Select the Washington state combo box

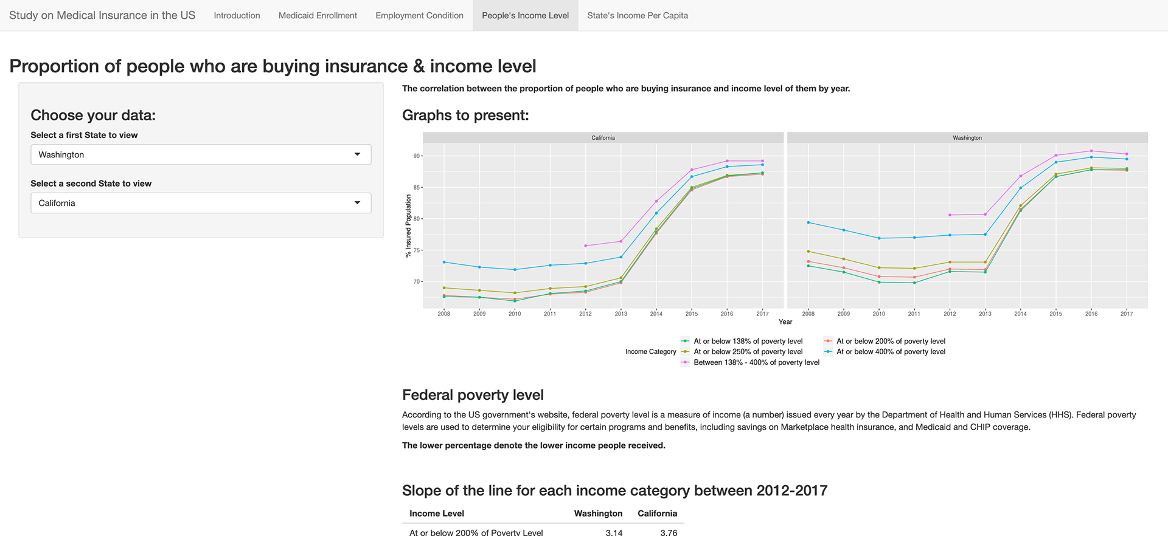(x=201, y=154)
